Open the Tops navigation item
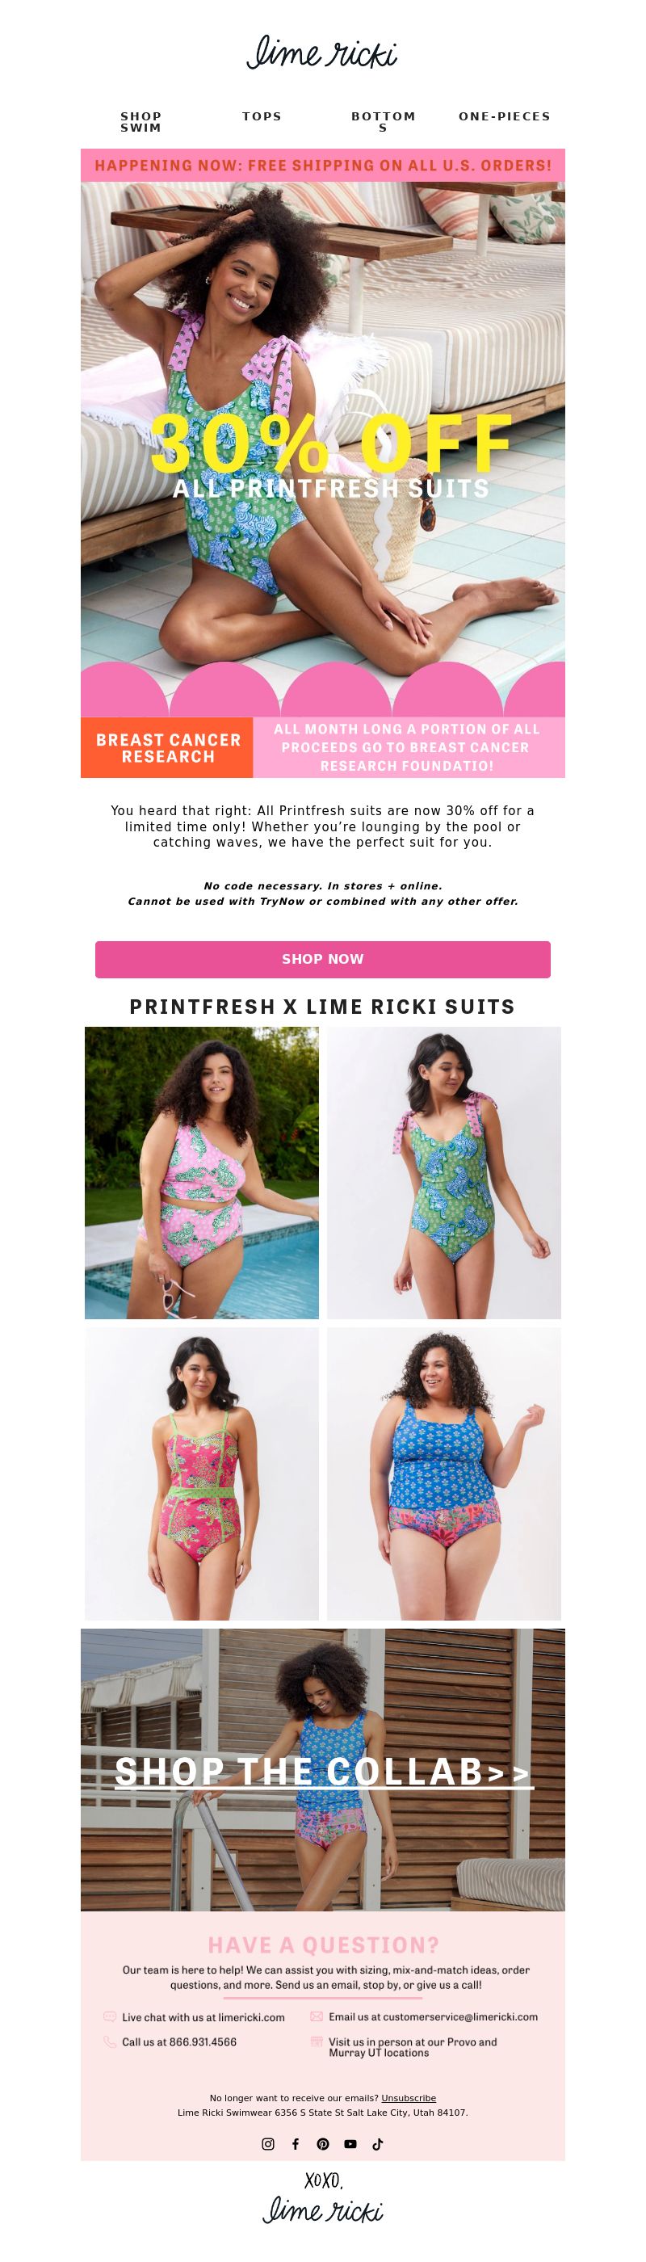Screen dimensions: 646x2262 point(262,116)
